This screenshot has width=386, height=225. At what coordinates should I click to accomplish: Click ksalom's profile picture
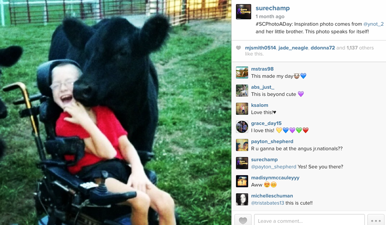tap(242, 109)
